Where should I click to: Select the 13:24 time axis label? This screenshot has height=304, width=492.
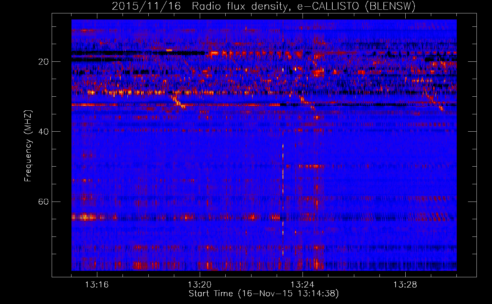click(302, 285)
